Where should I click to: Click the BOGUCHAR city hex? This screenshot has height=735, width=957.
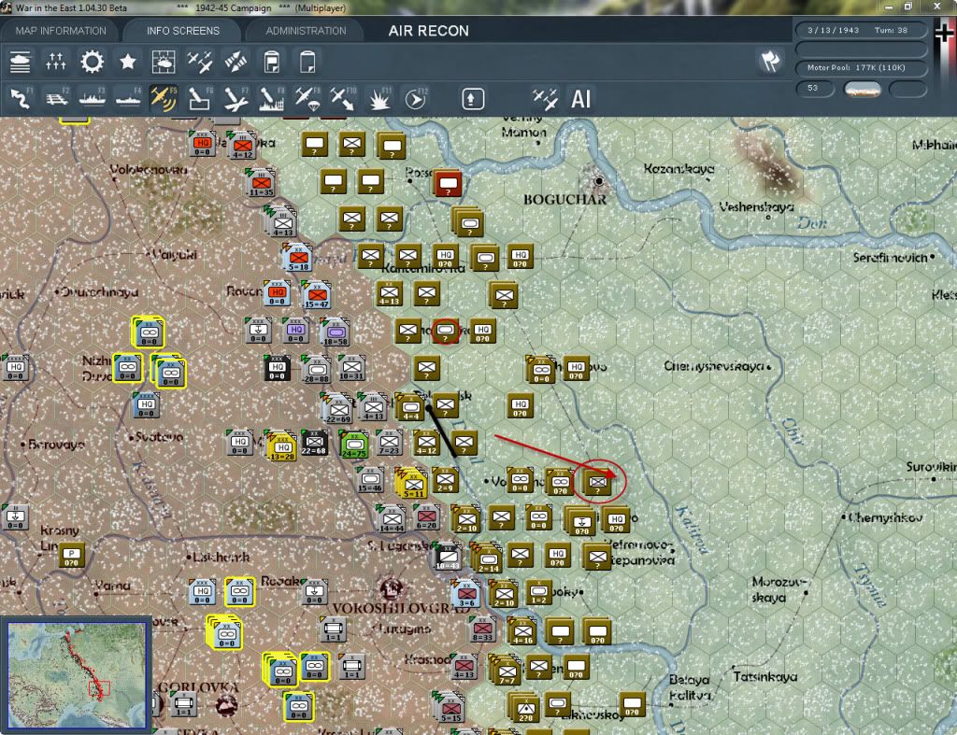coord(599,181)
